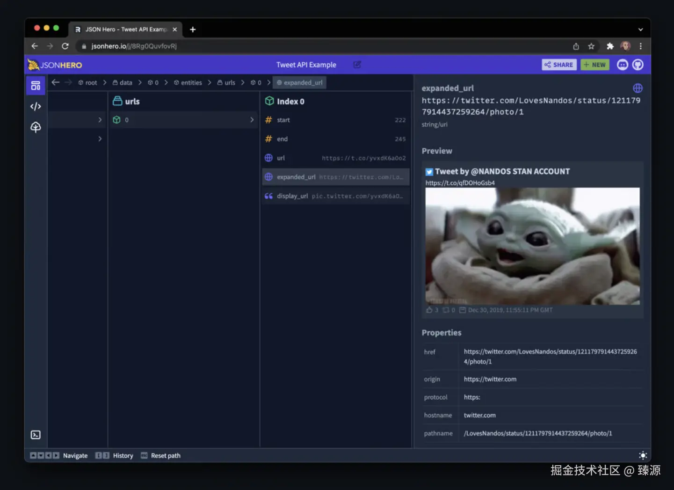Click the urls column header
674x490 pixels.
pos(126,101)
